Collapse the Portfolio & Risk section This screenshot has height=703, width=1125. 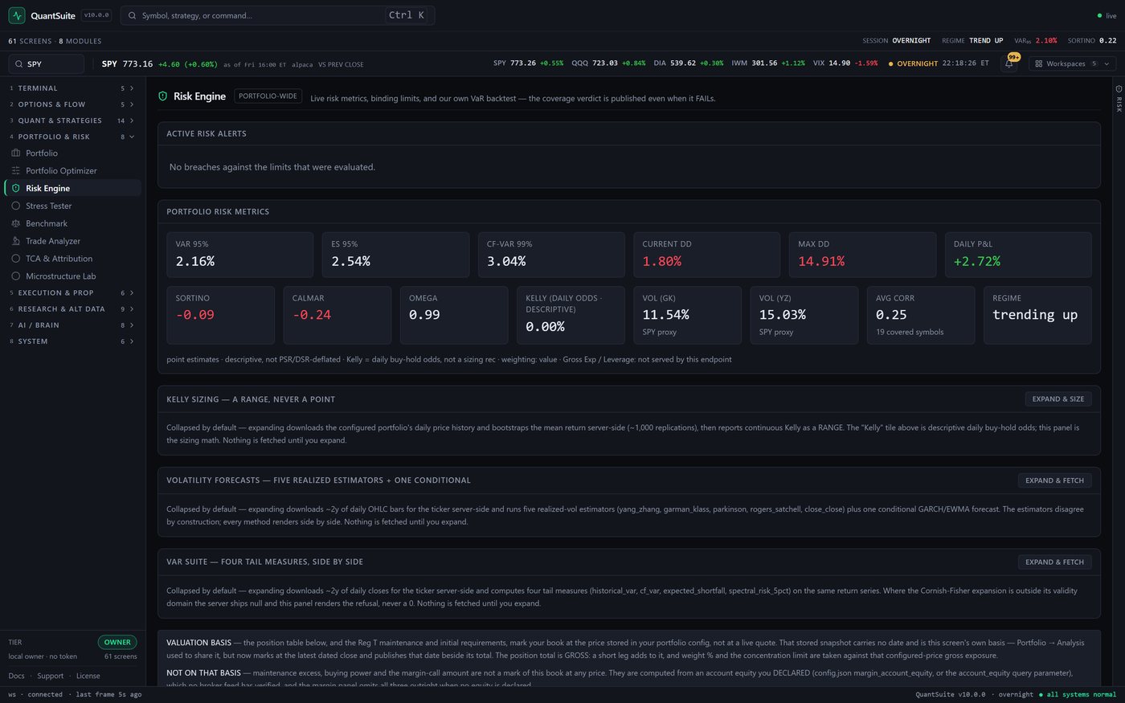pyautogui.click(x=72, y=137)
